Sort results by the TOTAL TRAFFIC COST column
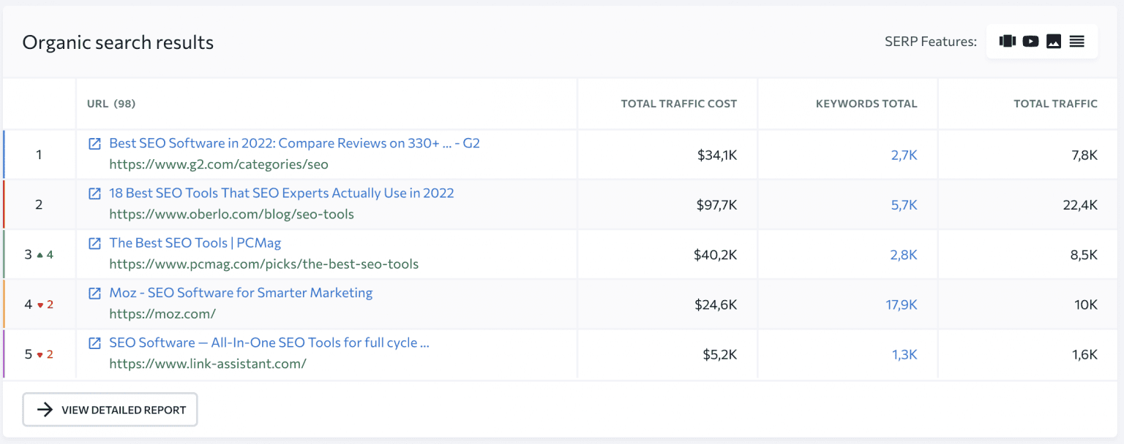The height and width of the screenshot is (444, 1124). tap(678, 103)
